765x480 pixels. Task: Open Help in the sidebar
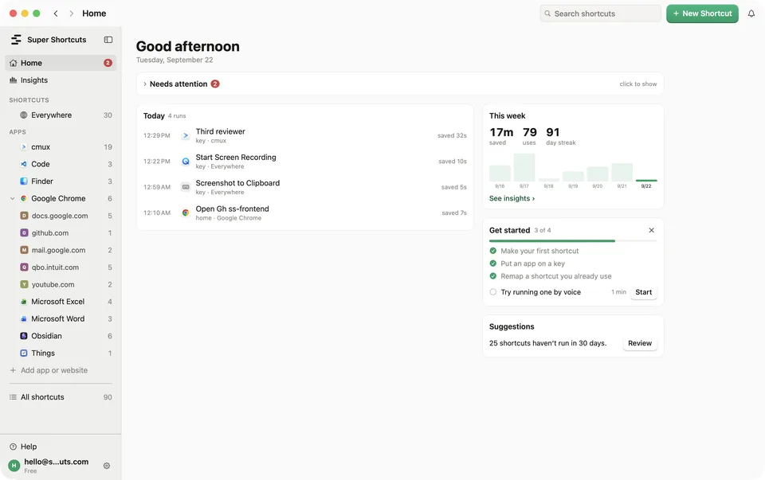tap(61, 447)
